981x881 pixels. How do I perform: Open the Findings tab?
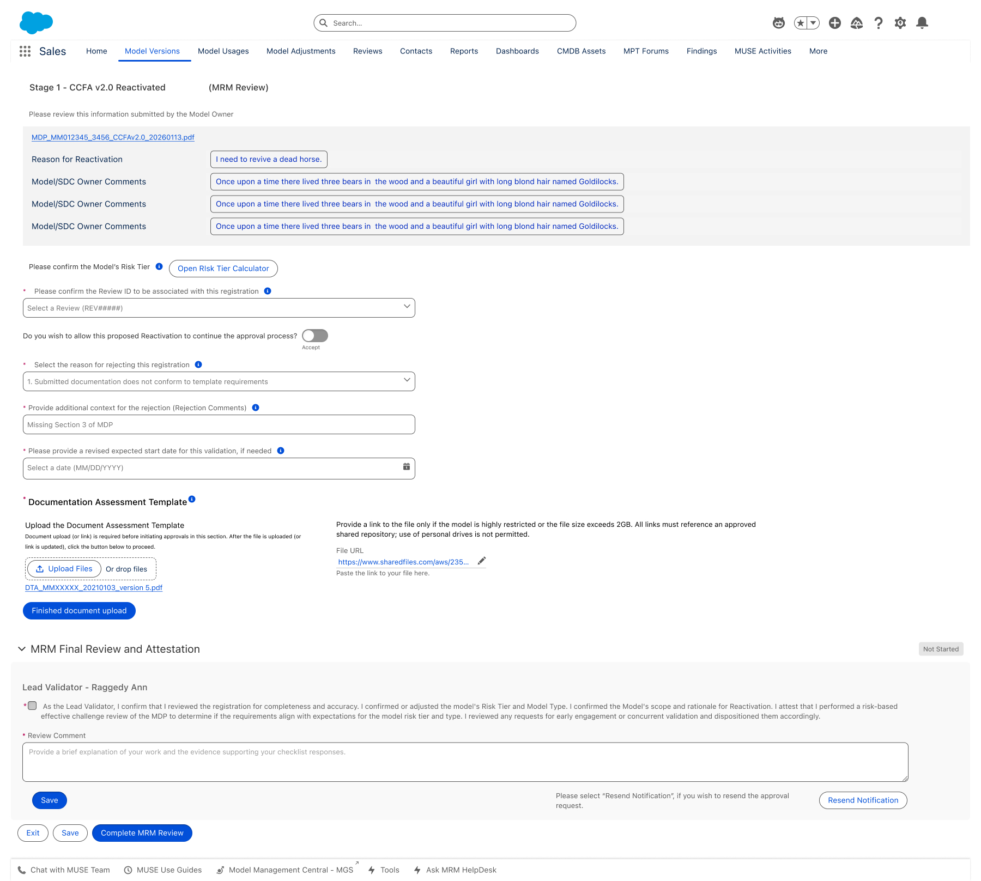[701, 51]
